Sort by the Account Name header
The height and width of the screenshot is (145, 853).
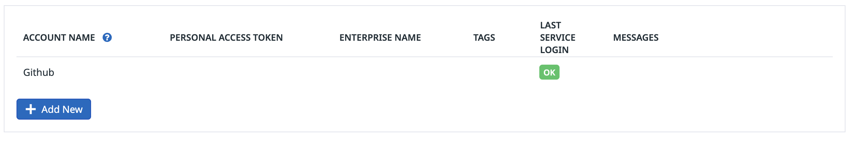[x=59, y=37]
